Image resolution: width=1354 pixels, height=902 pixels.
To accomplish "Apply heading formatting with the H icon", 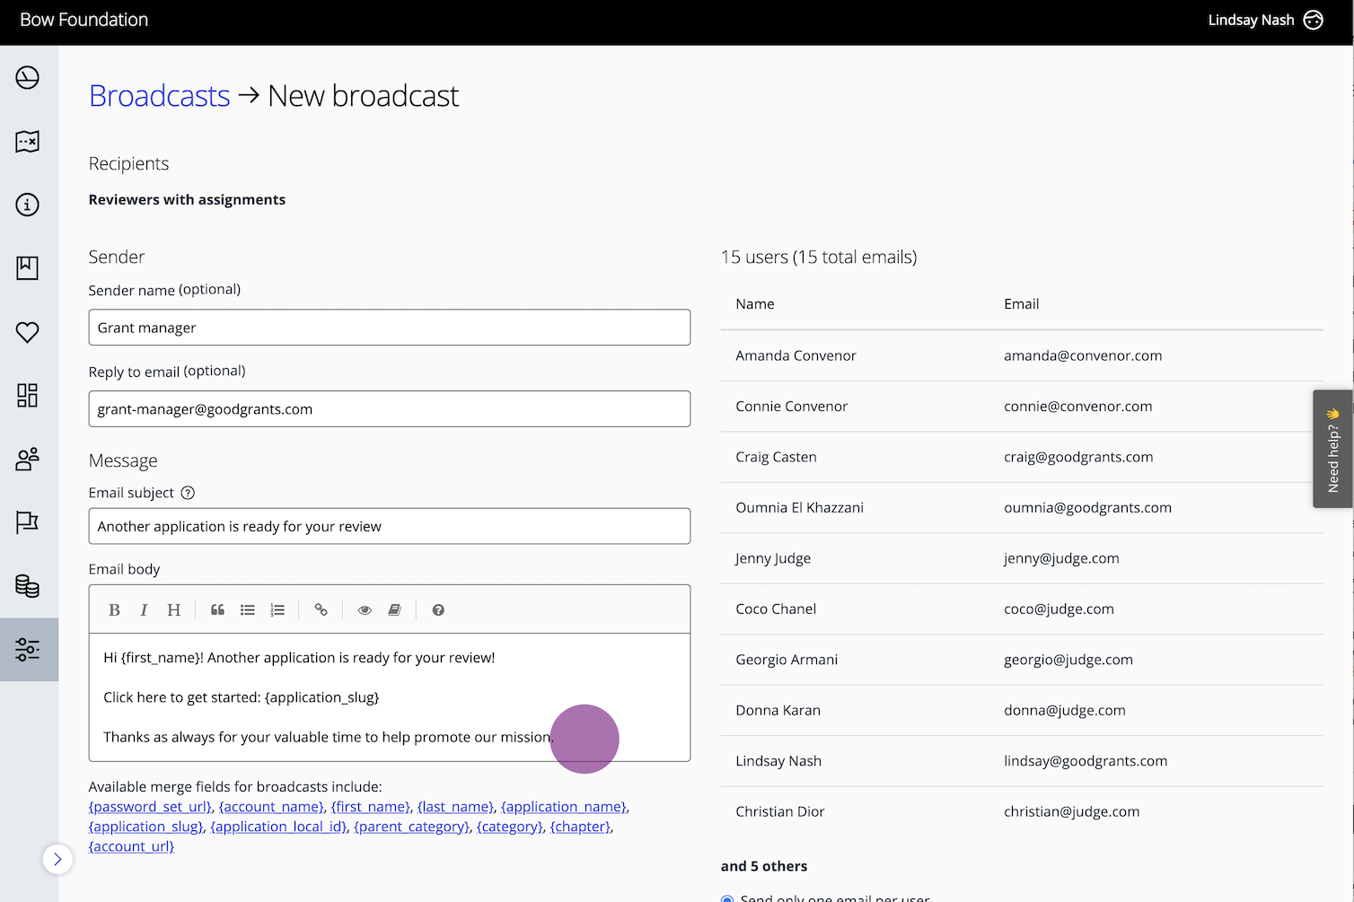I will click(x=173, y=609).
